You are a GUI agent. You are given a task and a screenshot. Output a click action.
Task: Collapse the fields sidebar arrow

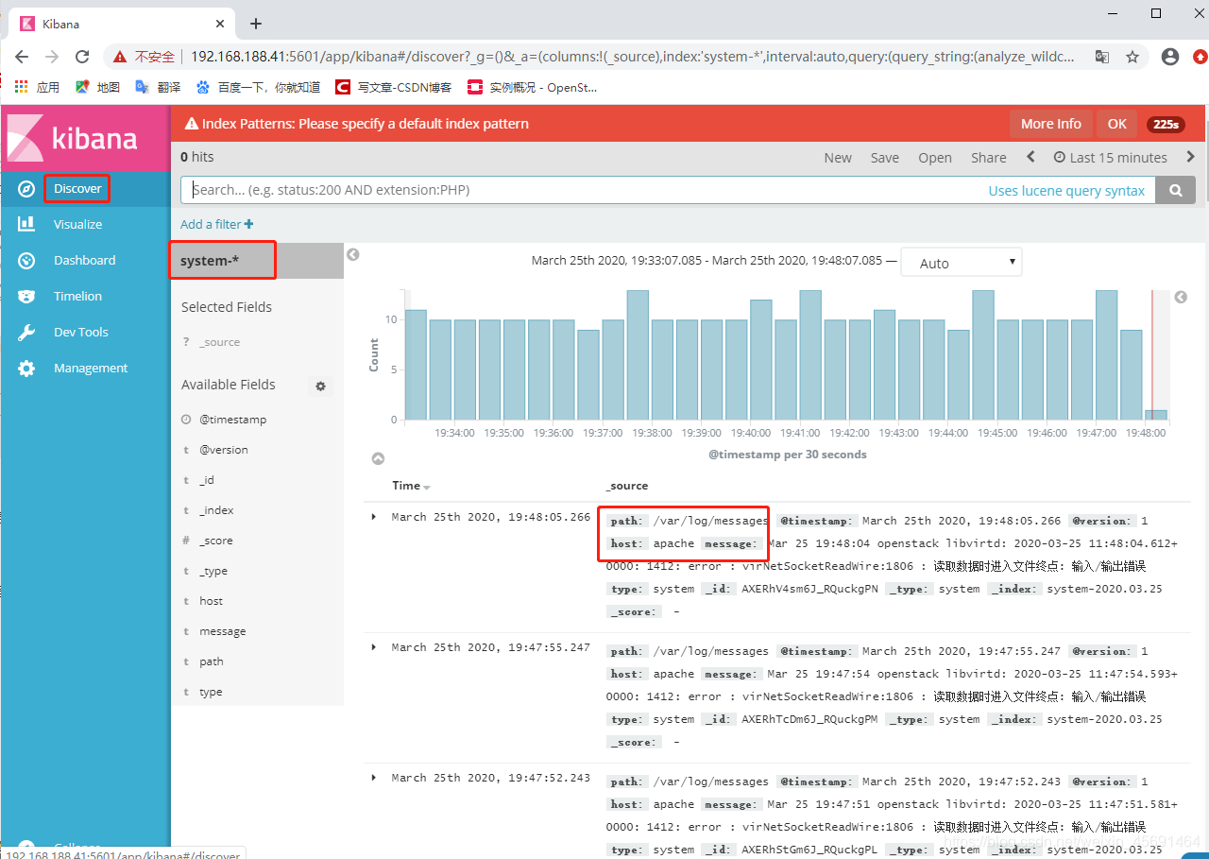click(352, 254)
